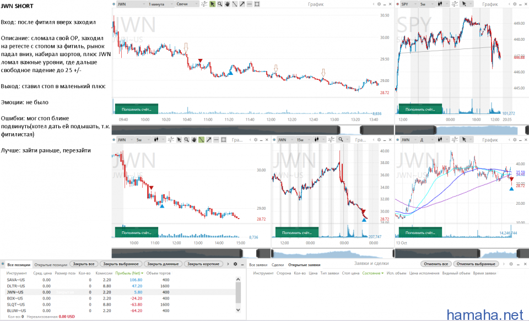Open the '1 минута' timeframe dropdown
The height and width of the screenshot is (321, 529).
click(x=160, y=4)
